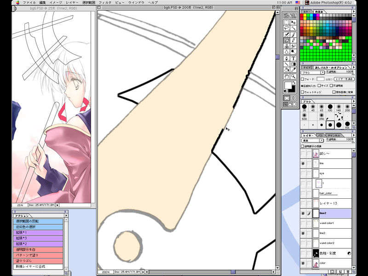Select the Move tool

click(x=293, y=22)
